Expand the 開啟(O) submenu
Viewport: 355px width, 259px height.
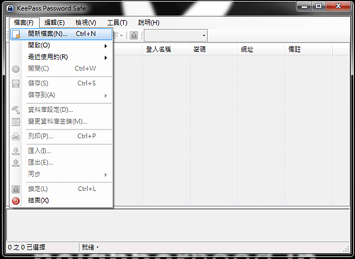[x=61, y=46]
